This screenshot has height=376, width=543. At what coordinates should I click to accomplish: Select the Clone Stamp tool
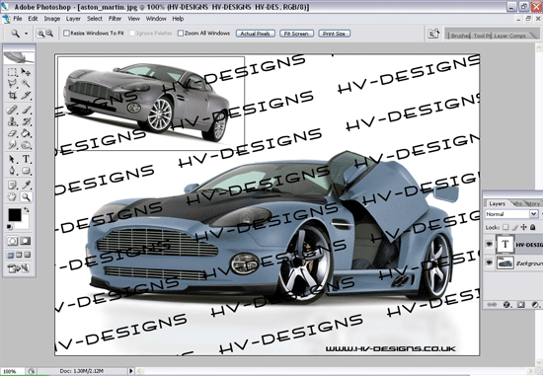[x=12, y=121]
